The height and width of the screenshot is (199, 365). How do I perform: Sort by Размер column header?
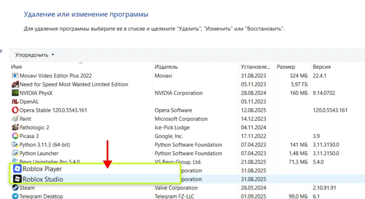coord(286,67)
